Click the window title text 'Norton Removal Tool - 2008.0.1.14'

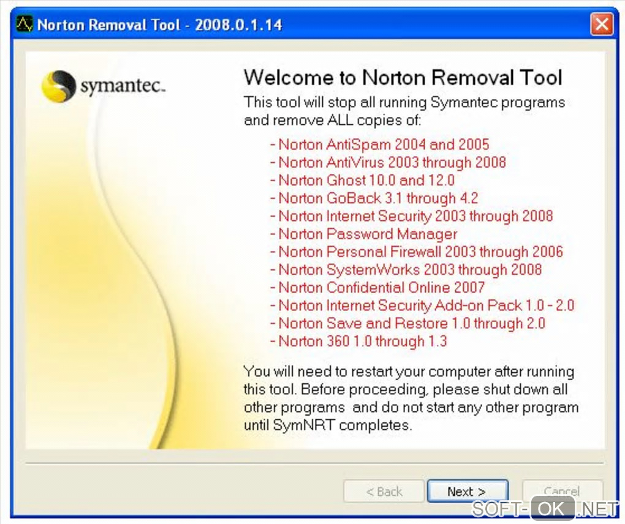(159, 24)
